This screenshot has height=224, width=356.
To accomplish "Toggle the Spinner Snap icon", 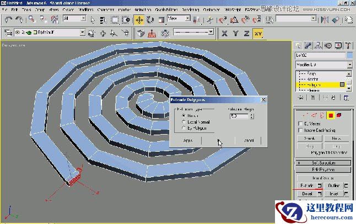I will pyautogui.click(x=257, y=20).
